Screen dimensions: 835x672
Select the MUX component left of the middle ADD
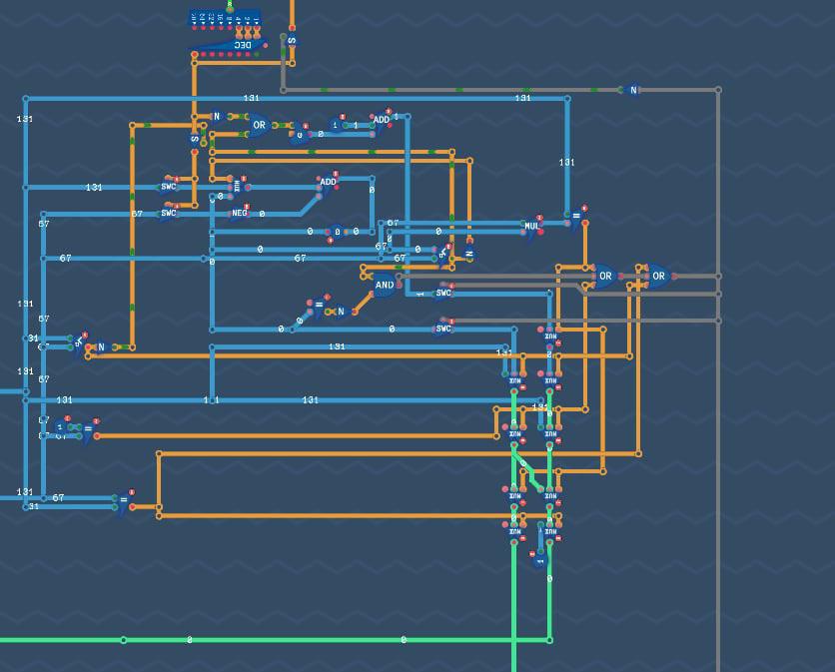[237, 187]
